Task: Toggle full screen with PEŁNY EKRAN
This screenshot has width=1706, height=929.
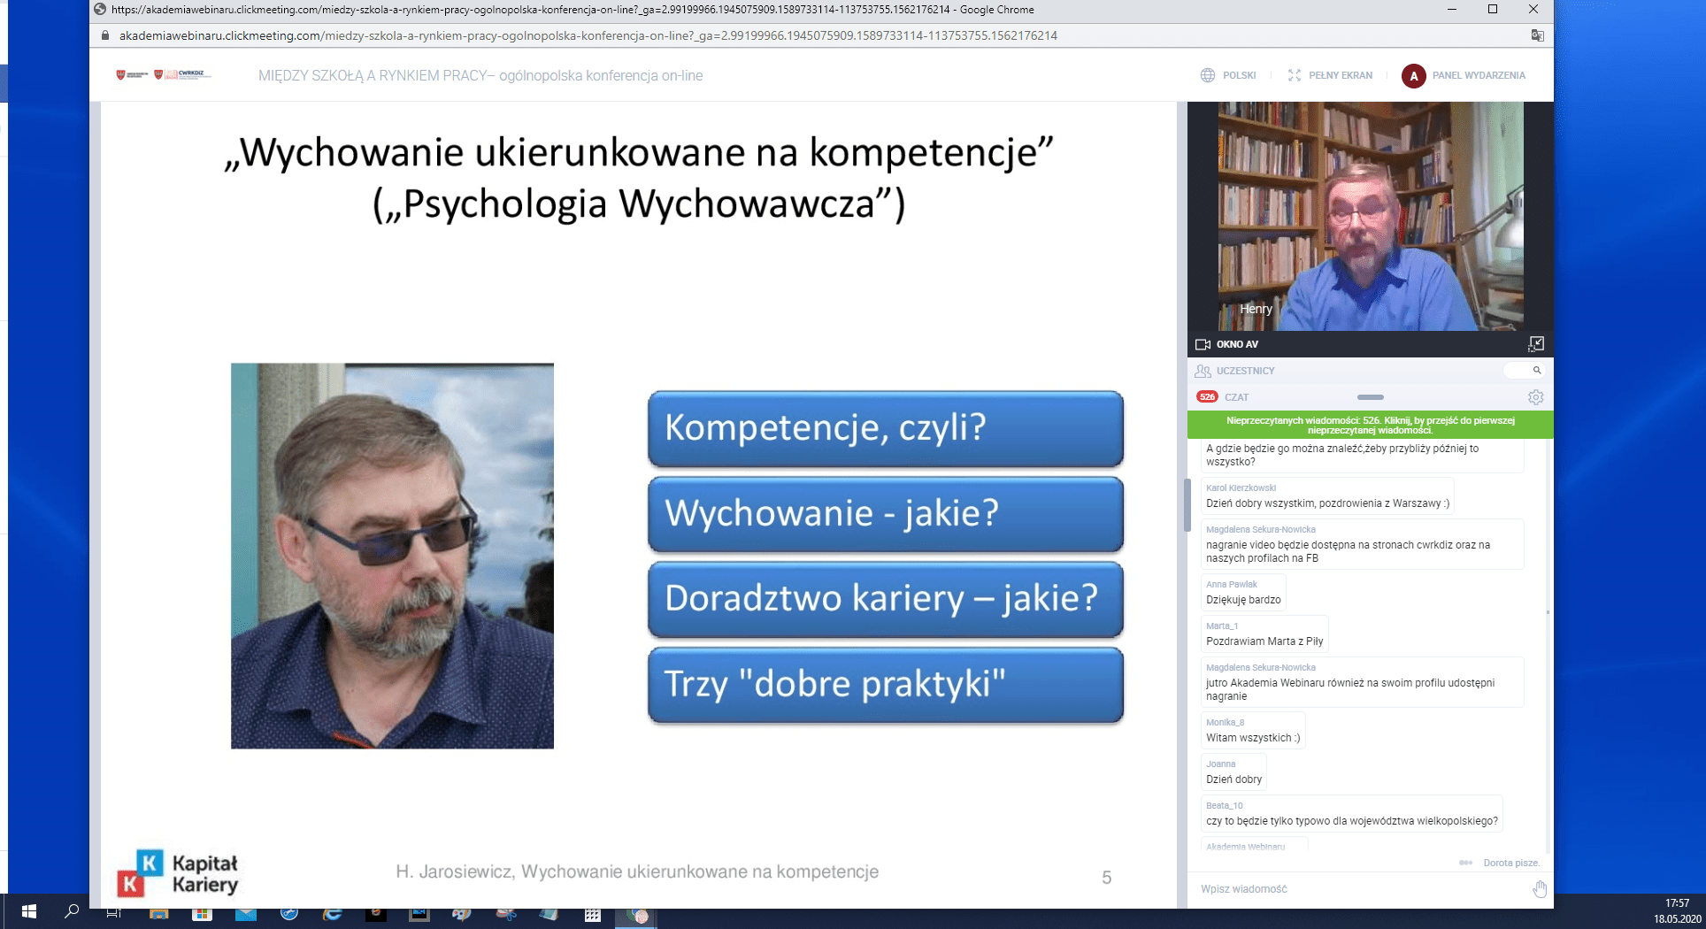Action: point(1330,75)
